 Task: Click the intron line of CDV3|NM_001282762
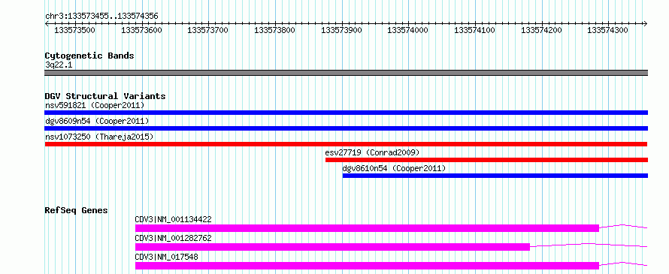[x=589, y=245]
